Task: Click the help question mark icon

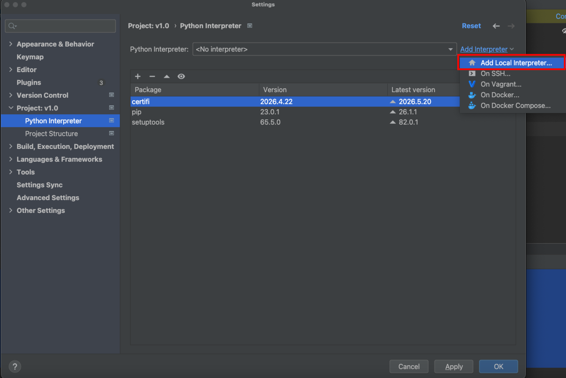Action: (15, 366)
